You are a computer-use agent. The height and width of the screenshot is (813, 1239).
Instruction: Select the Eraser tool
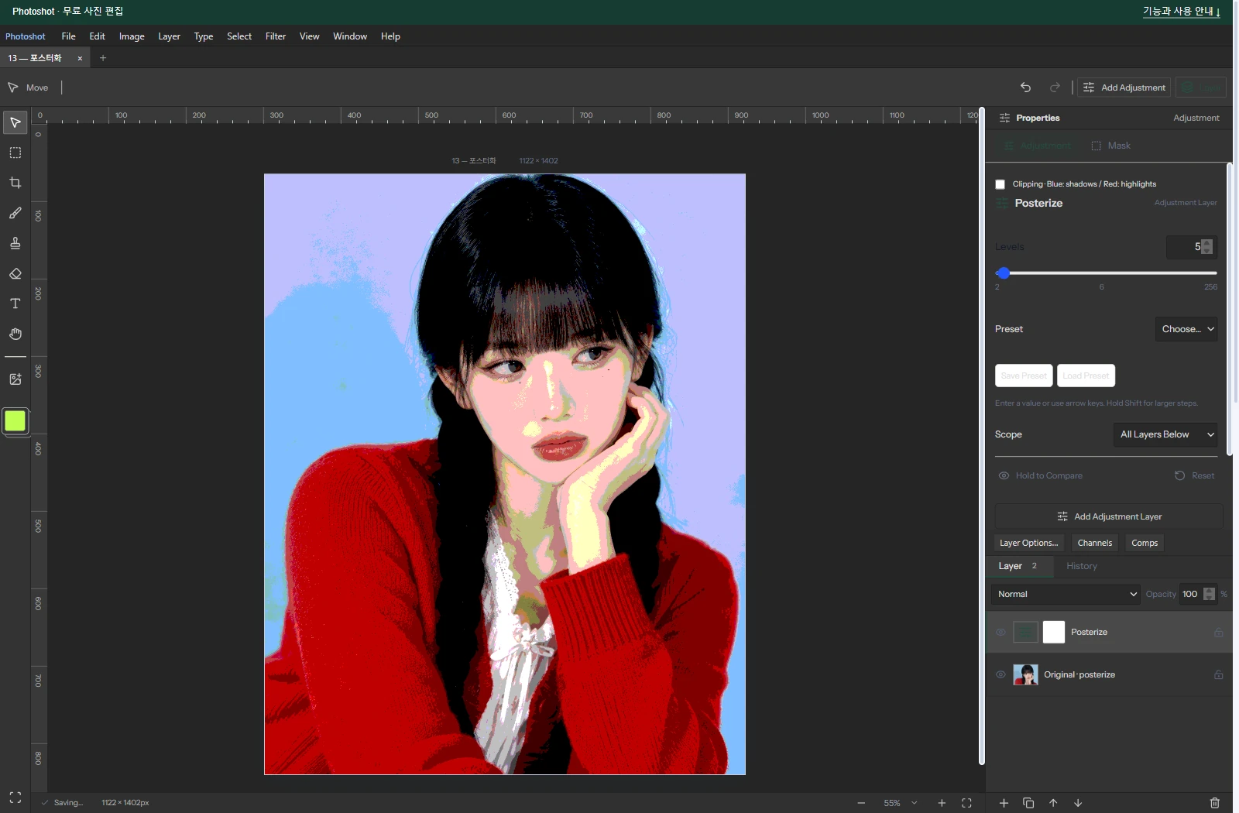pos(15,273)
